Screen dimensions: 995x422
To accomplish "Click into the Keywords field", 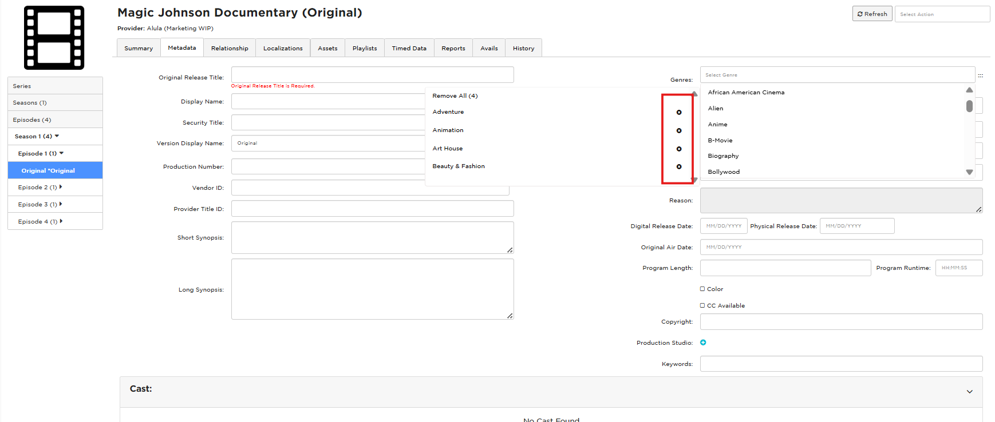I will [x=842, y=364].
